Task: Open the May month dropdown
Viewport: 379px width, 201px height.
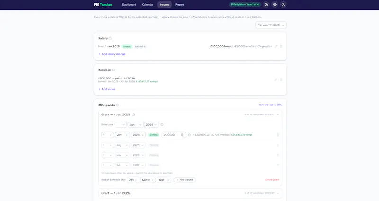Action: (x=122, y=135)
